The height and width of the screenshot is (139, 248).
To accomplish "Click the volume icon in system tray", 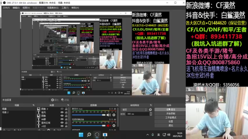I will [x=169, y=135].
